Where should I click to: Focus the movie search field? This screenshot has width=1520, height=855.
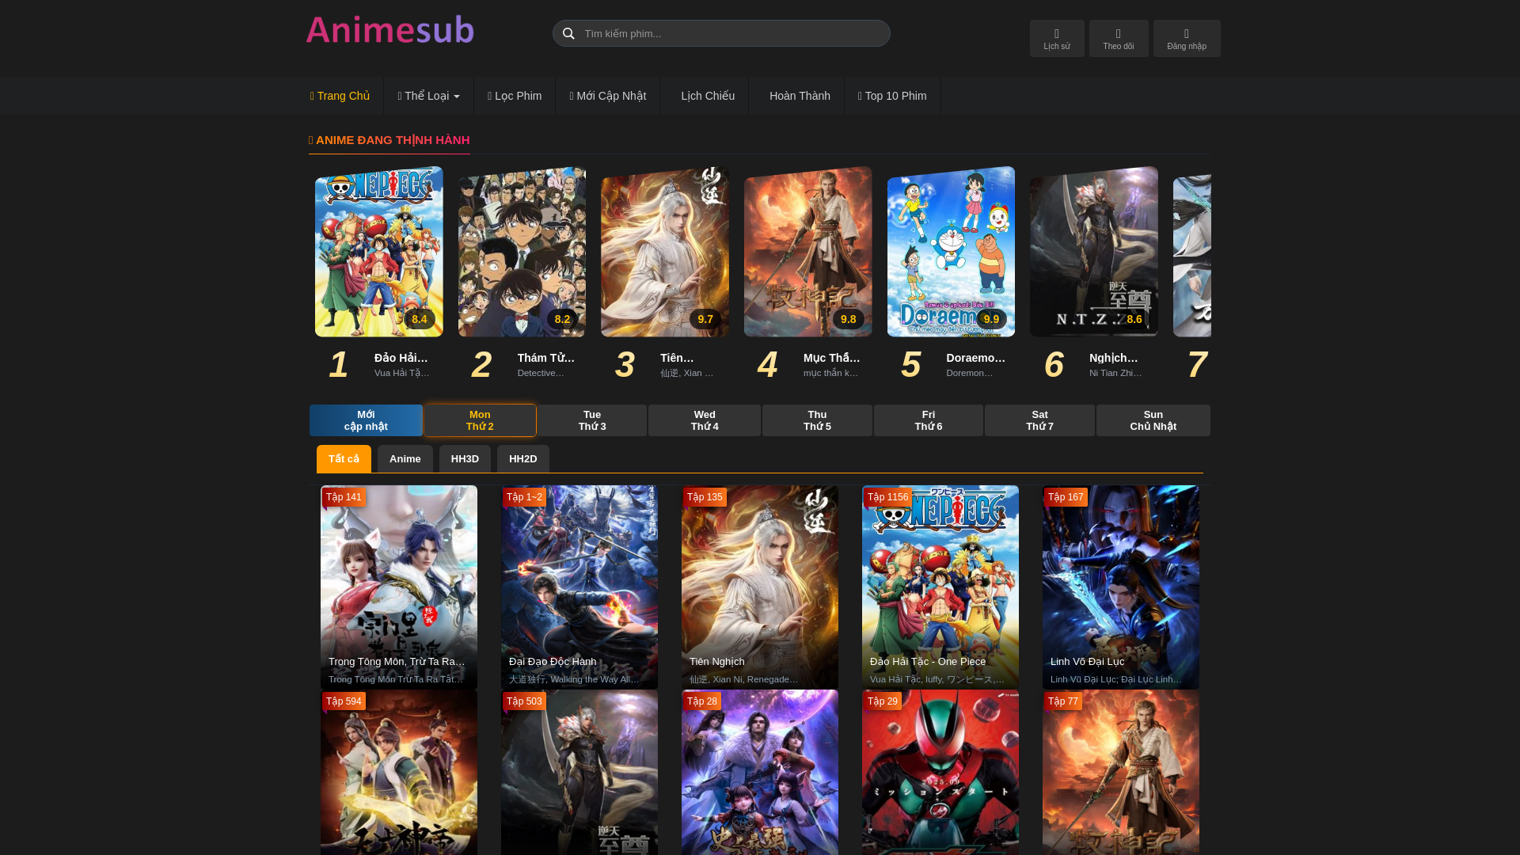(x=721, y=33)
